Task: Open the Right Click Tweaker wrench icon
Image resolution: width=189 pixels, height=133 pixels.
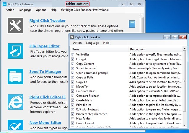Action: pos(15,25)
